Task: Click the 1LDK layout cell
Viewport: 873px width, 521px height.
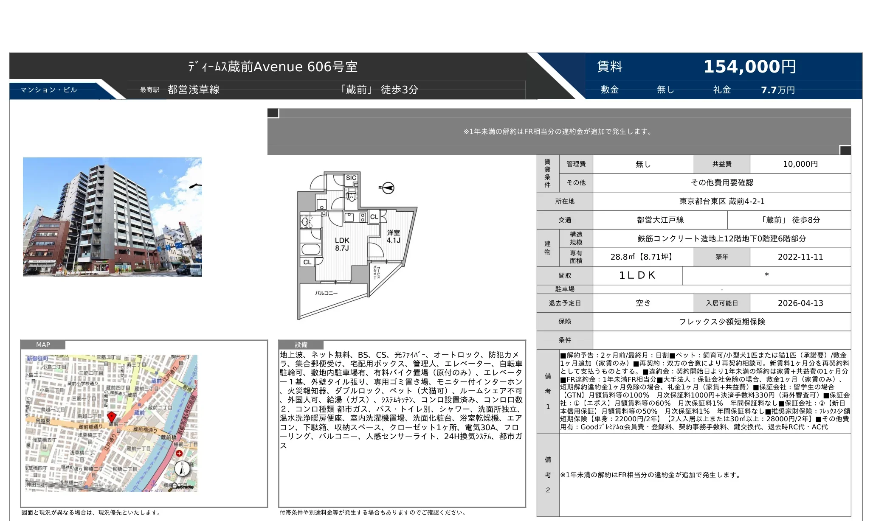Action: coord(637,275)
